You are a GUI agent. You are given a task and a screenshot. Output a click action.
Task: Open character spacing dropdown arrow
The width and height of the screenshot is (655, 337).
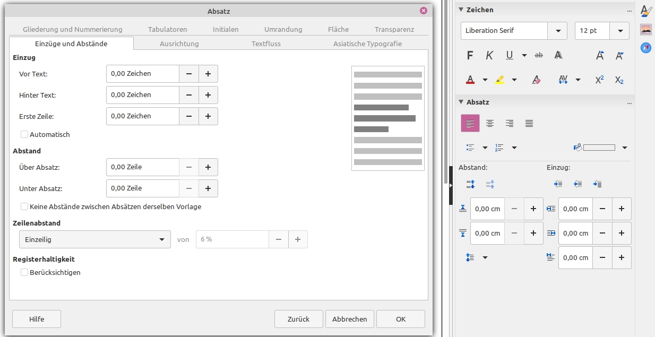(578, 80)
